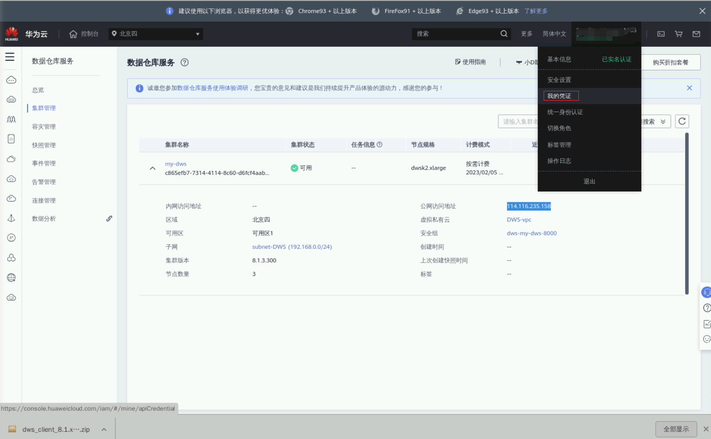Click the cluster name search field
The image size is (711, 439).
point(518,122)
